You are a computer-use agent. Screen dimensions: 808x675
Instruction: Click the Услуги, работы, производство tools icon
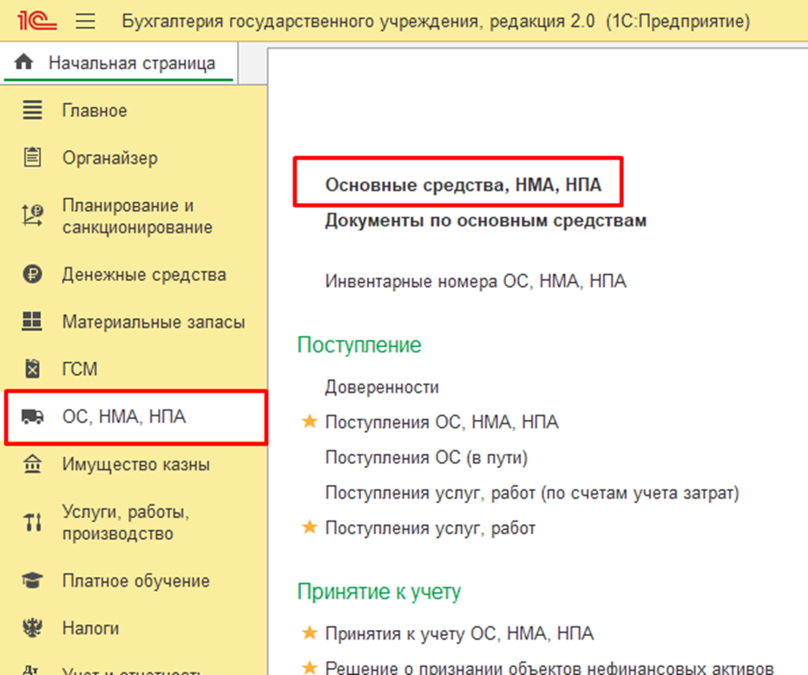pyautogui.click(x=32, y=522)
